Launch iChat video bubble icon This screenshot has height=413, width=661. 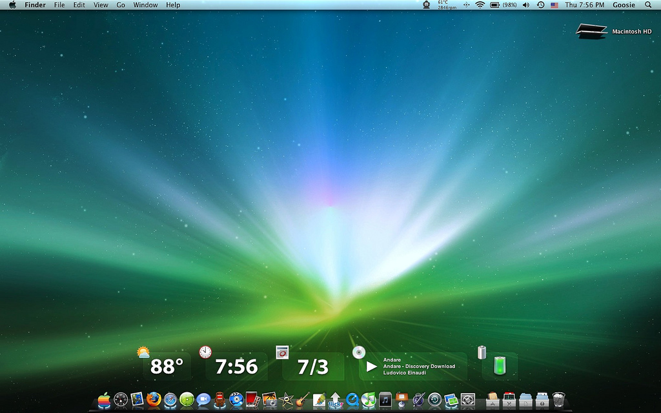203,399
